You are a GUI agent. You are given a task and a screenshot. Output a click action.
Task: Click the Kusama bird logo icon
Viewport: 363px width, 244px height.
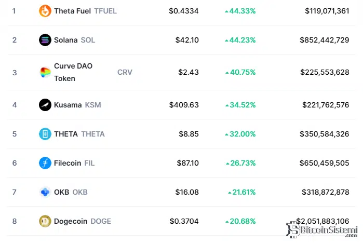[x=45, y=105]
